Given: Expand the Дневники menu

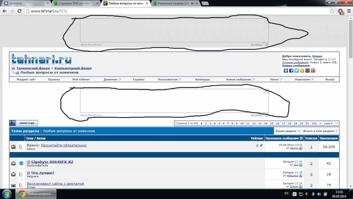Looking at the screenshot, I should (119, 80).
